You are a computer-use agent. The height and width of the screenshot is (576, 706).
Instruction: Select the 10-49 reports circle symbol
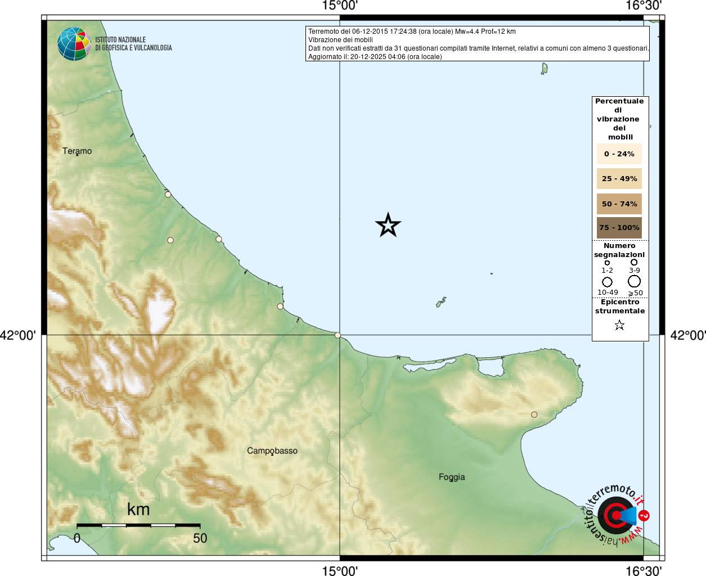coord(607,282)
